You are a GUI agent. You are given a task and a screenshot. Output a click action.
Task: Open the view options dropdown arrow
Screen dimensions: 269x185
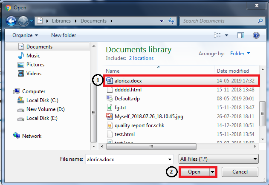point(226,35)
